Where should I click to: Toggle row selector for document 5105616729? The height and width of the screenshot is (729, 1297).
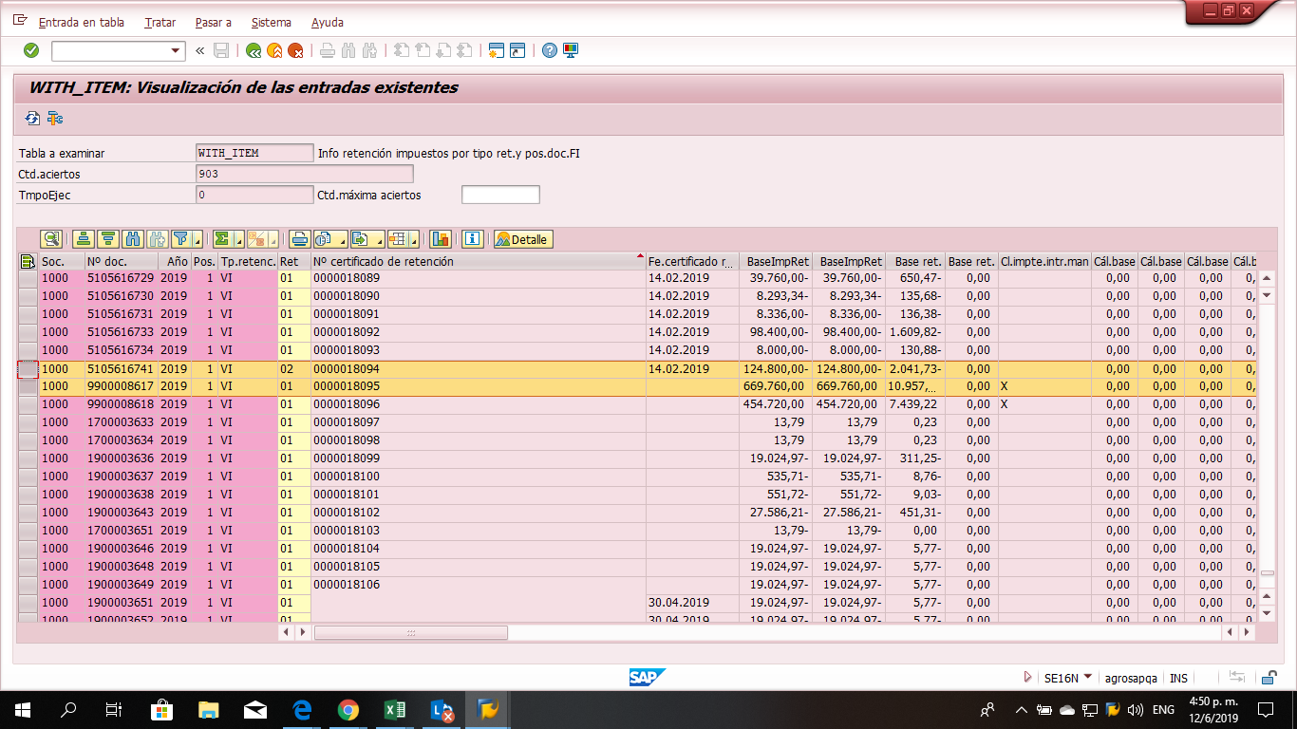(x=28, y=278)
